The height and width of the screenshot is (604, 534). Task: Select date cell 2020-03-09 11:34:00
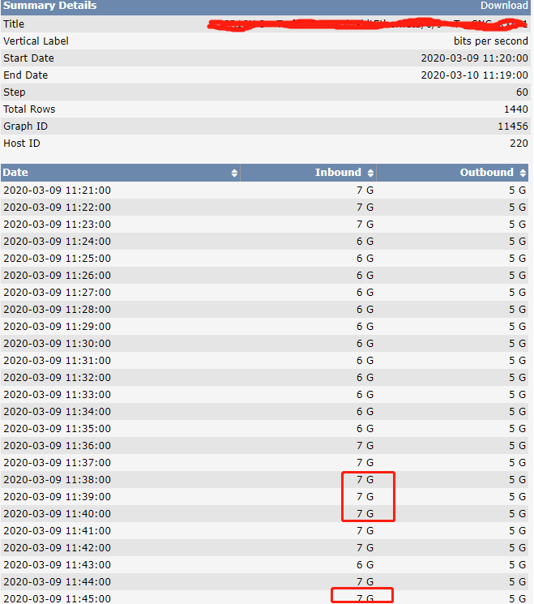[57, 412]
